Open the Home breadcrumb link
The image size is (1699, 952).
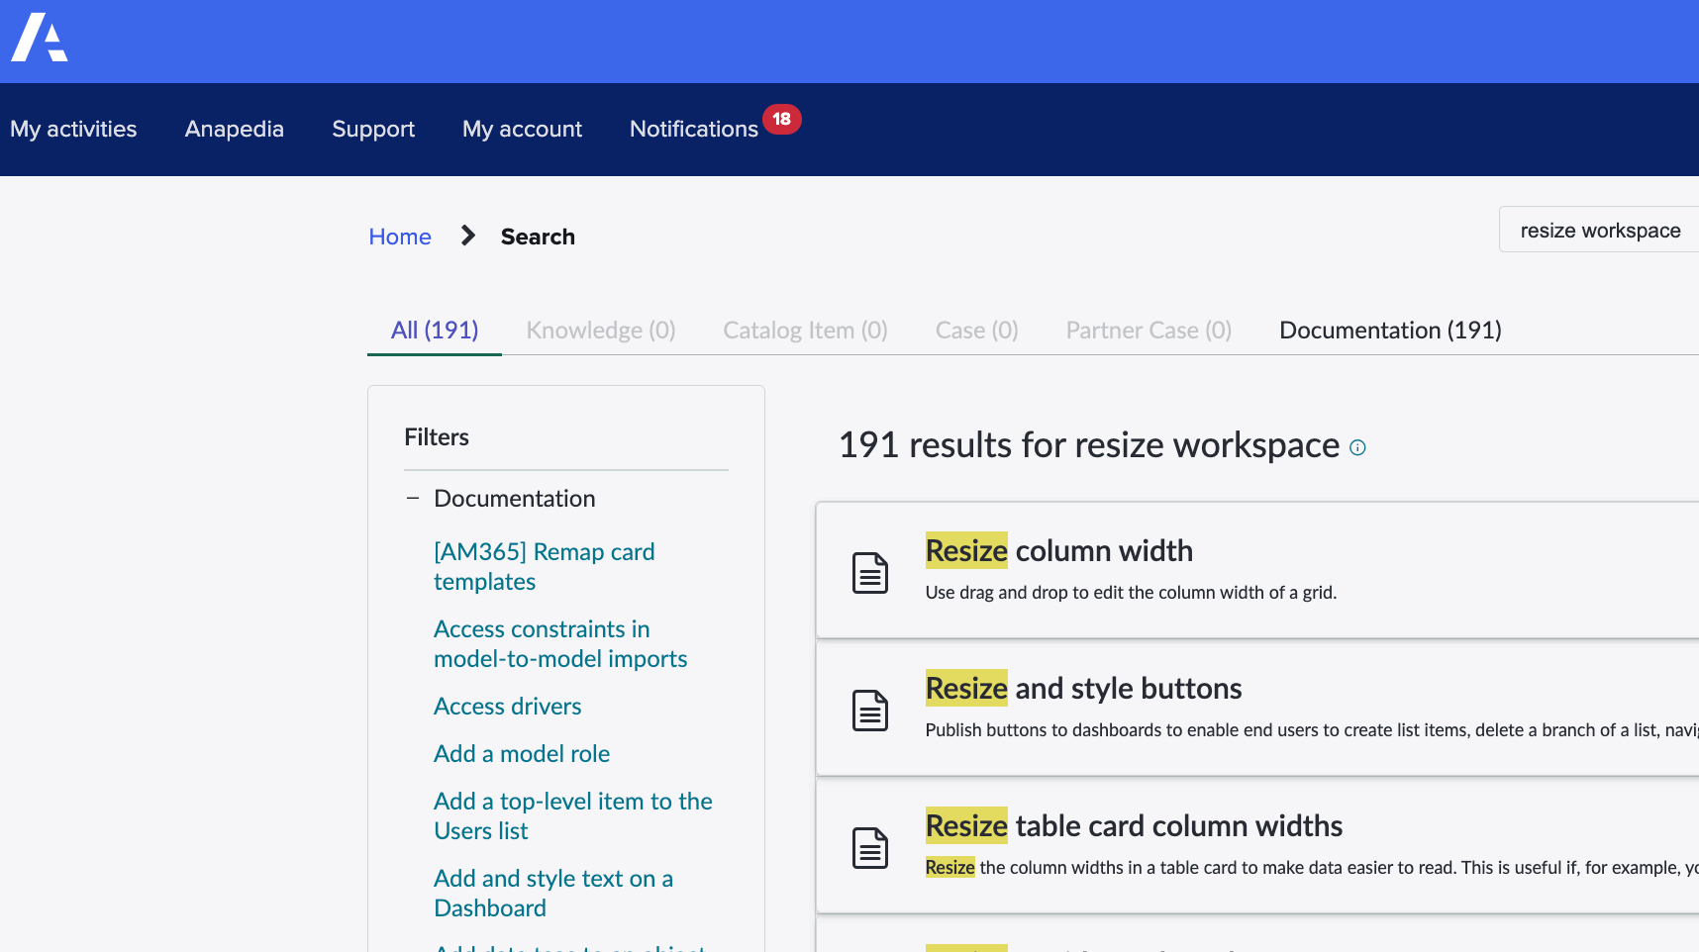tap(399, 236)
